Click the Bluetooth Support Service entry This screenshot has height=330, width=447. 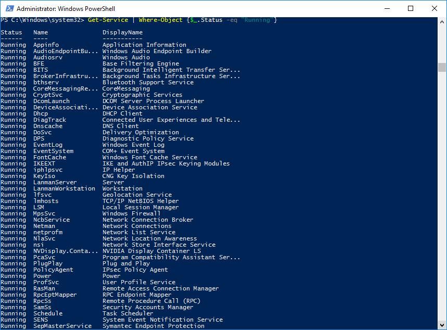coord(148,82)
